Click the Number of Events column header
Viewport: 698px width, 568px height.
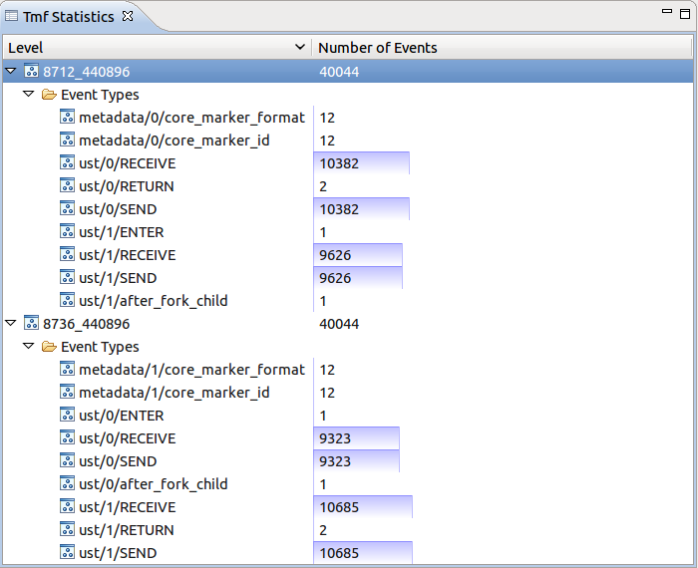(377, 48)
